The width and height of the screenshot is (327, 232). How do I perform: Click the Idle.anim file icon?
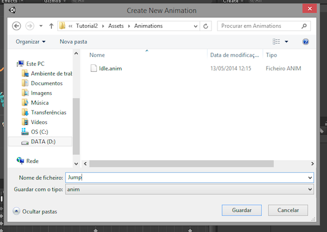[x=94, y=68]
